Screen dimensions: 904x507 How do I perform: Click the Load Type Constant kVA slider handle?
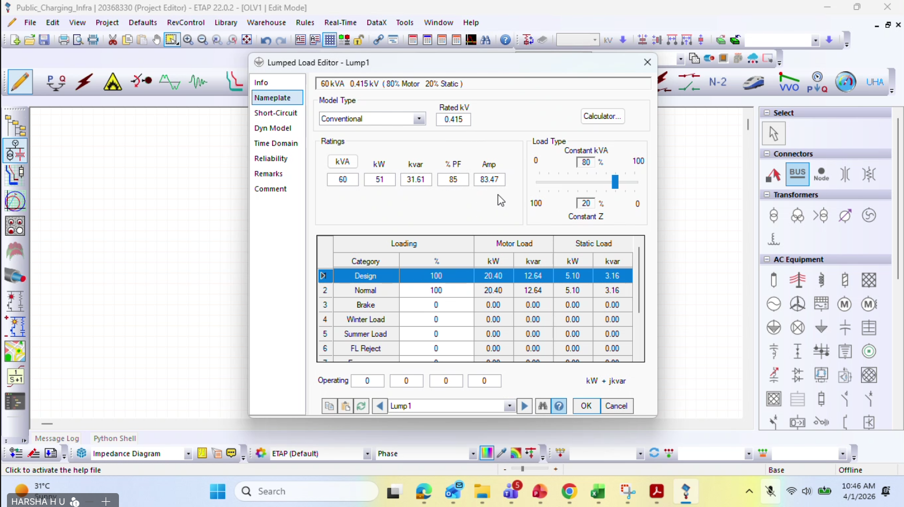[615, 182]
